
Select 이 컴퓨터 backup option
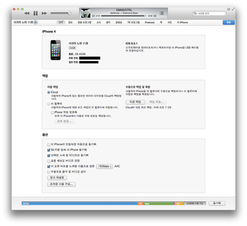(49, 104)
